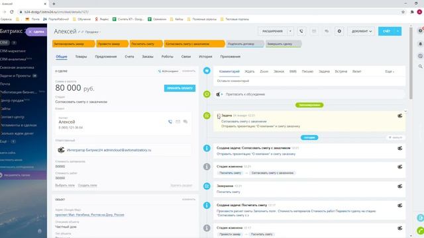The height and width of the screenshot is (238, 424).
Task: Click the green task icon beside planned Задача
Action: (x=207, y=116)
